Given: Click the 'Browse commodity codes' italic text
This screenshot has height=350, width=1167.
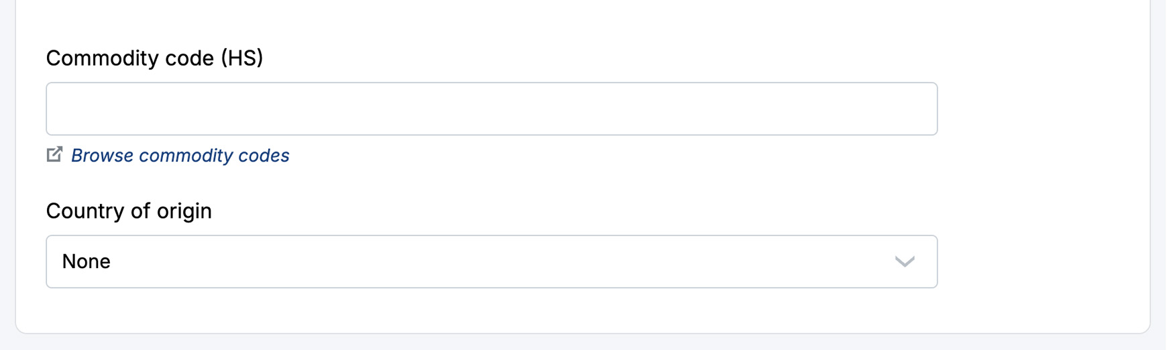Looking at the screenshot, I should [180, 156].
